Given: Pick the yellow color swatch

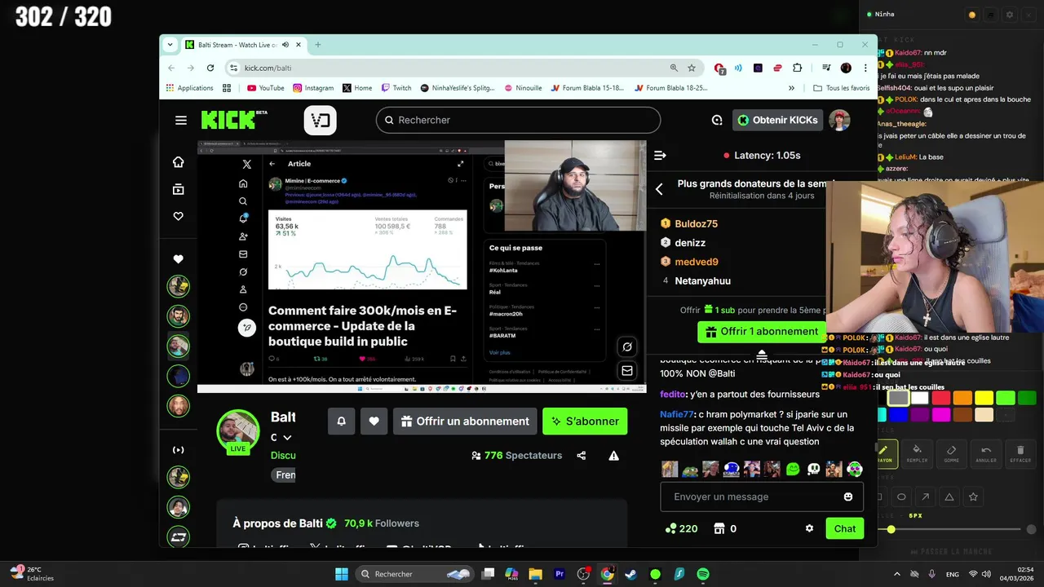Looking at the screenshot, I should pos(984,398).
